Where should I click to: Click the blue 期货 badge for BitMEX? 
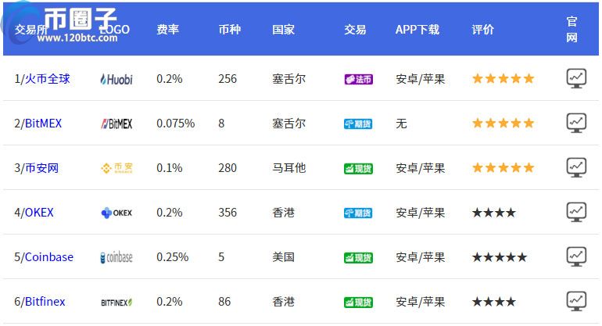pyautogui.click(x=358, y=124)
